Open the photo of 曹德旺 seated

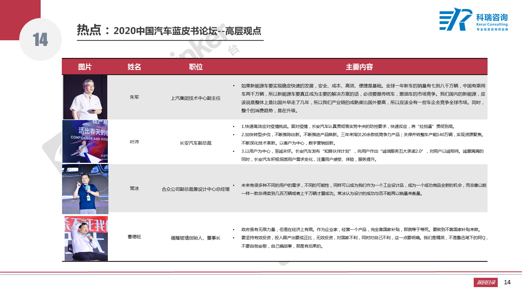tap(86, 238)
